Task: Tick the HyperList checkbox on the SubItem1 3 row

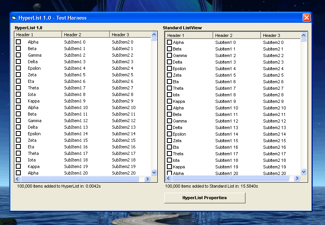Action: point(18,62)
